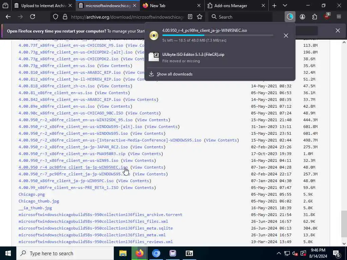Open 4.00.950_r-2 WINDOWS95-[alt].iso link
The image size is (347, 260).
coord(80,127)
